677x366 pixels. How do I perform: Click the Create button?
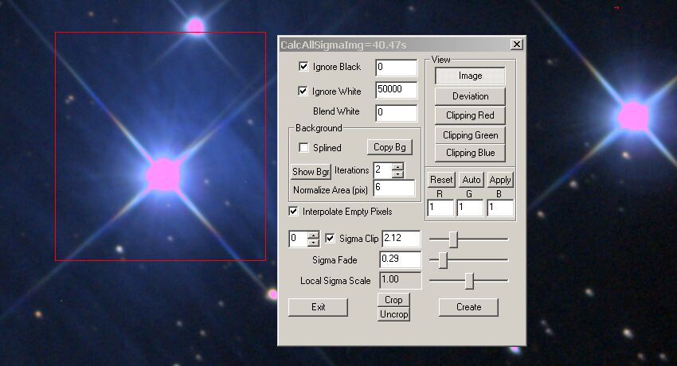pos(468,307)
